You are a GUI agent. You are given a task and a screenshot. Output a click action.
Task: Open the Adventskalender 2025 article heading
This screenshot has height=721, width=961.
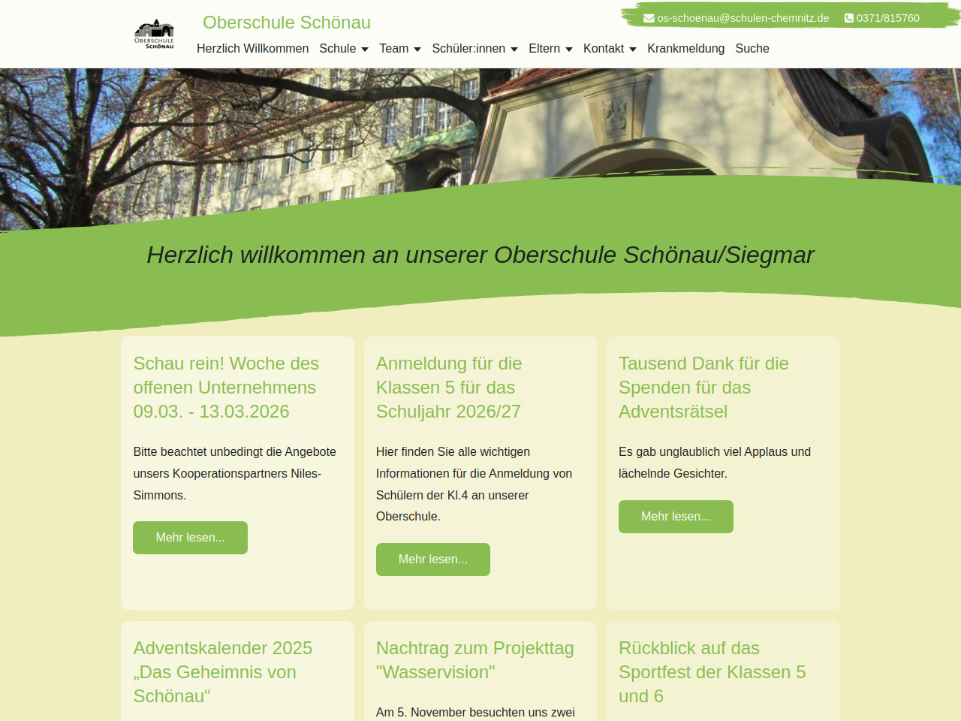click(222, 671)
